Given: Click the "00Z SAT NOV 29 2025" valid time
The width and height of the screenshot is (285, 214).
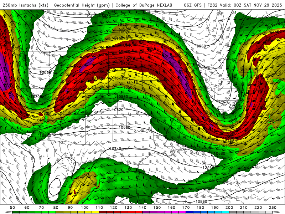Looking at the screenshot, I should pos(258,5).
